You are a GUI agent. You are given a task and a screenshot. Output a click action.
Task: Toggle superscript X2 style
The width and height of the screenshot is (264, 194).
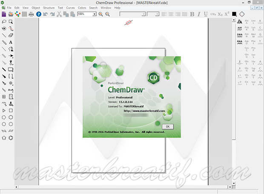click(227, 14)
